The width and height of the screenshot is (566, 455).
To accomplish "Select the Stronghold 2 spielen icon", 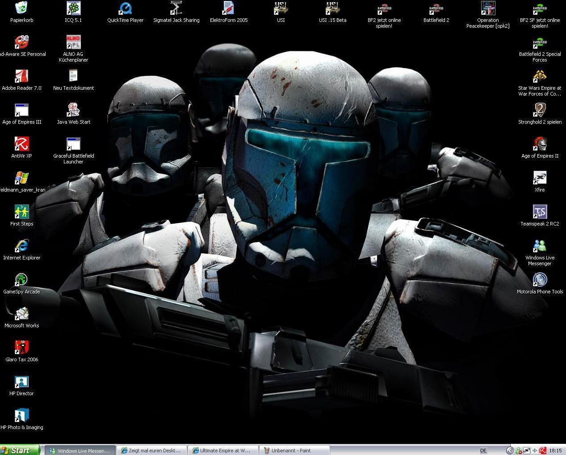I will coord(540,110).
